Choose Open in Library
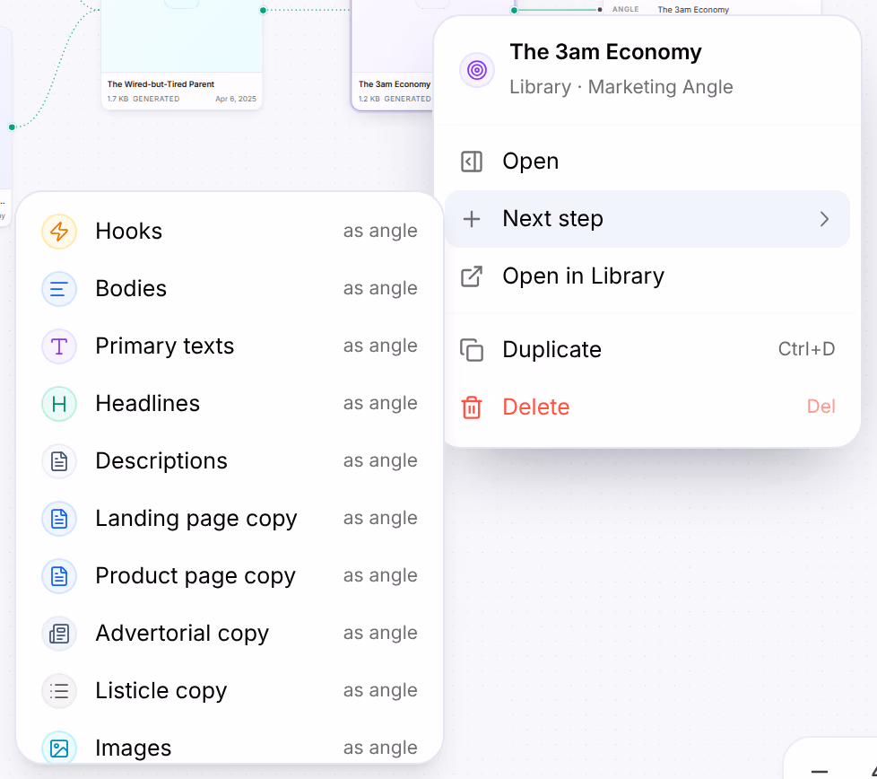Screen dimensions: 877x779 pyautogui.click(x=647, y=276)
